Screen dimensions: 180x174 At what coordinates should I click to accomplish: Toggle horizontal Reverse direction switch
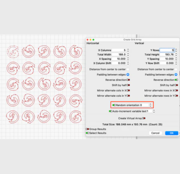coord(128,80)
